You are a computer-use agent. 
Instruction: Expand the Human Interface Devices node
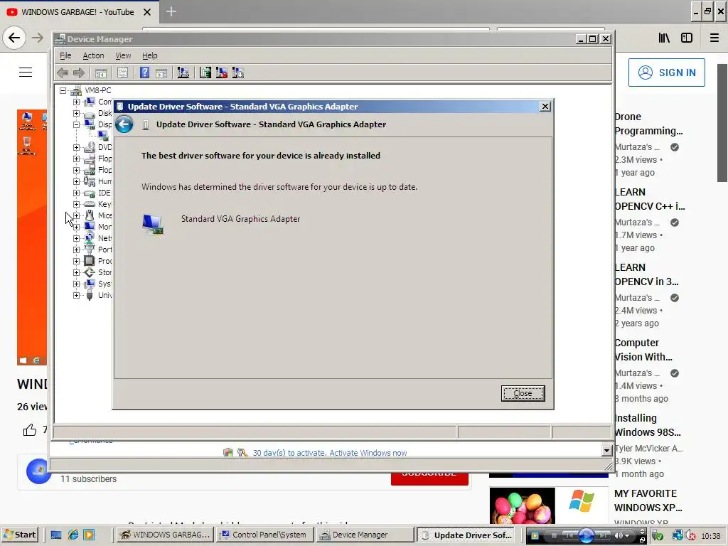[x=76, y=181]
